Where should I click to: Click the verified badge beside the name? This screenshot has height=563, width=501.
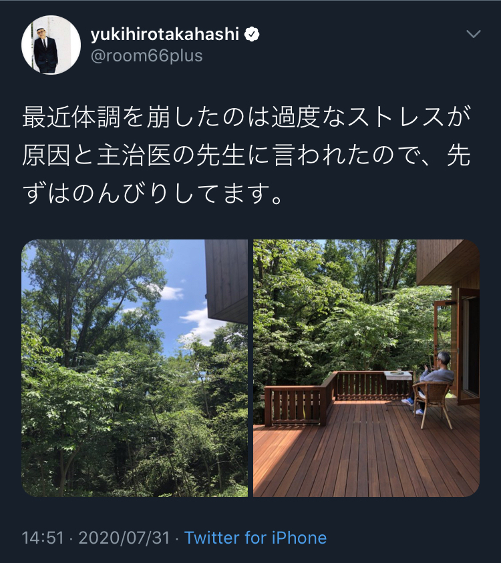pyautogui.click(x=252, y=35)
